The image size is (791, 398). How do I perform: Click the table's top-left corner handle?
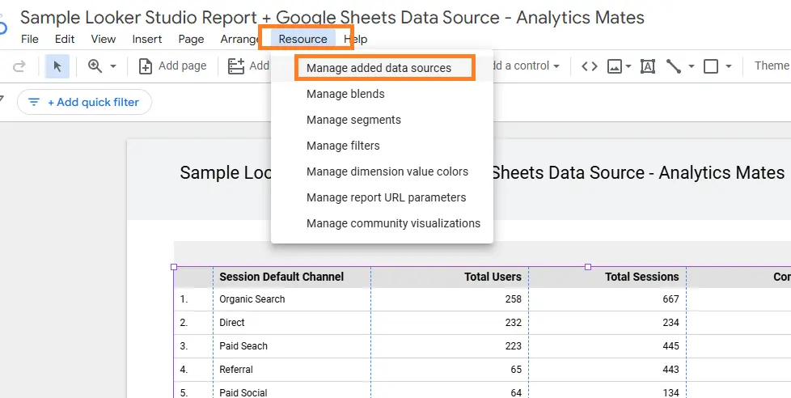pyautogui.click(x=174, y=267)
